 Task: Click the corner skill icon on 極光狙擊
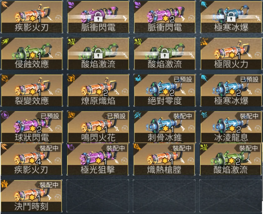[71, 147]
